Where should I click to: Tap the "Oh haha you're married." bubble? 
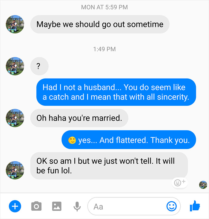[79, 118]
